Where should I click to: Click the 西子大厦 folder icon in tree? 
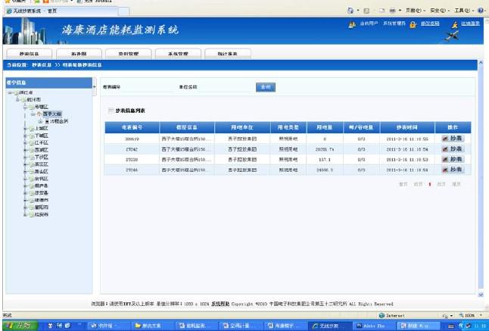pos(39,114)
